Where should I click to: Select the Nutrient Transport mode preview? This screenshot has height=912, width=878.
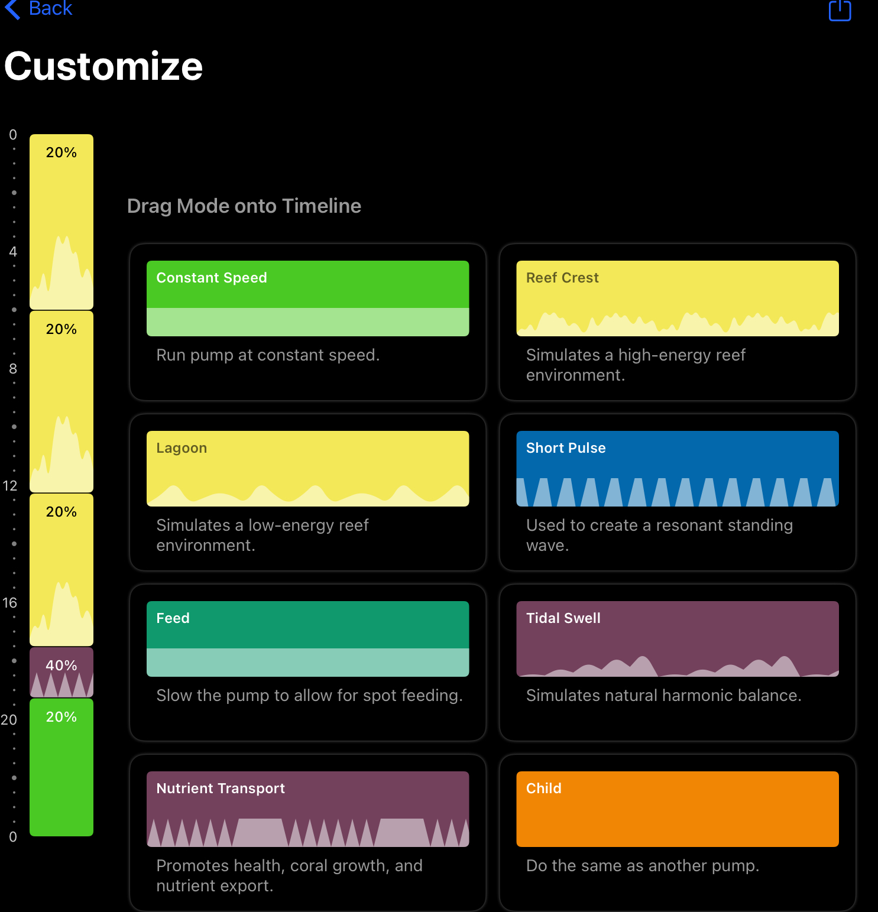click(307, 809)
